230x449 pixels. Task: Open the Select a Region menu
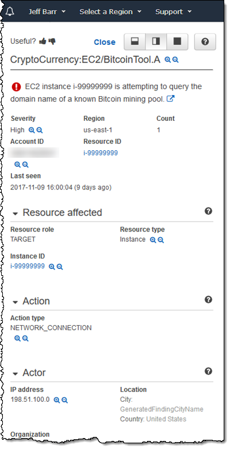click(x=110, y=12)
